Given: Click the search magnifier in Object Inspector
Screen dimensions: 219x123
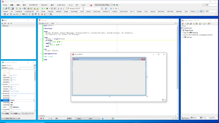Looking at the screenshot, I should point(34,68).
